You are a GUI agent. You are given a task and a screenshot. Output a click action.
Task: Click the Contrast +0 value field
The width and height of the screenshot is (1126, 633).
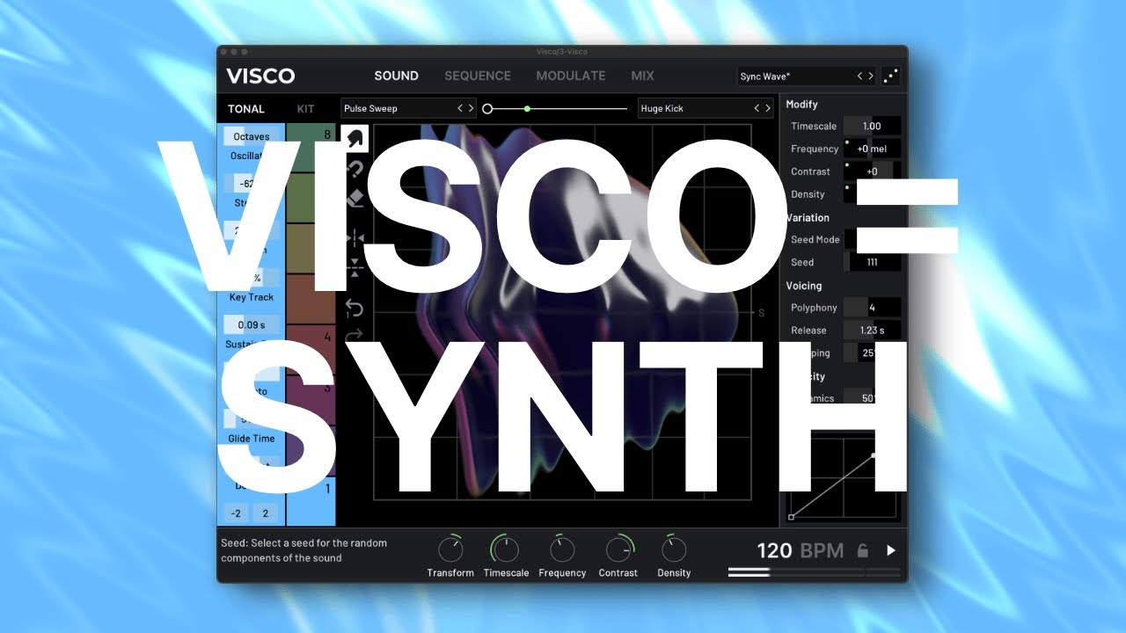(x=872, y=172)
